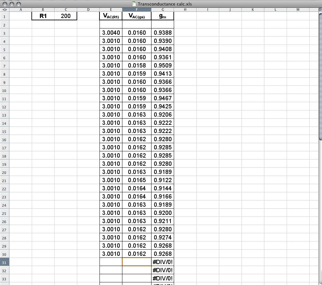
Task: Click the split box above the scrollbar
Action: click(x=320, y=9)
